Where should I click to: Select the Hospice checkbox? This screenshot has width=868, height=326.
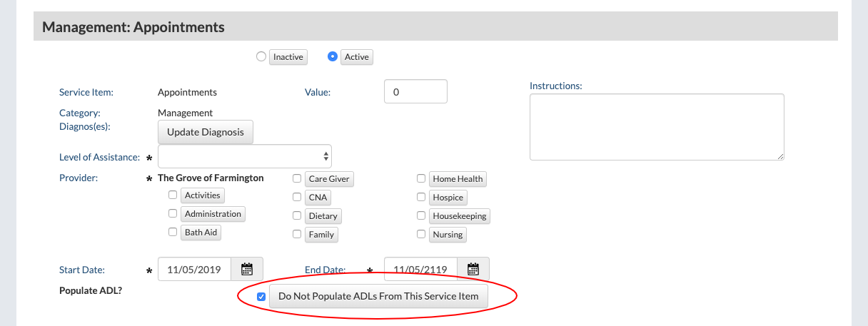click(422, 197)
